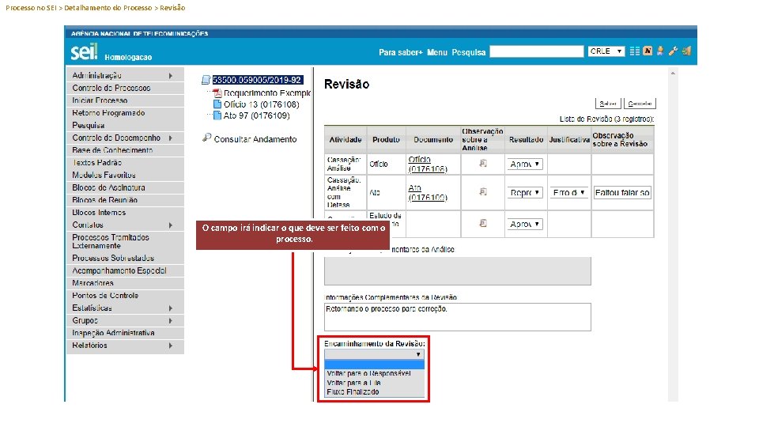Open Modelos Favoritos menu item
This screenshot has height=427, width=759.
pyautogui.click(x=125, y=176)
